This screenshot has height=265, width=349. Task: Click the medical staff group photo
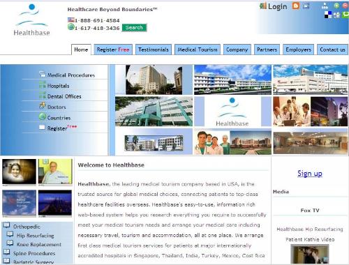point(212,142)
